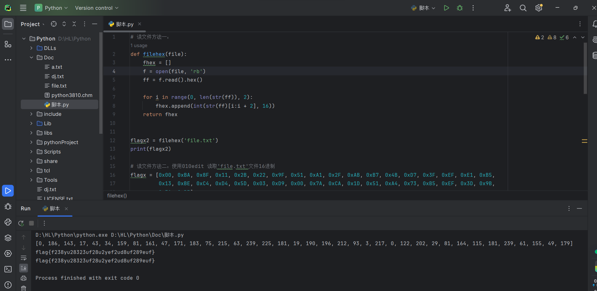Print the Run console output
The width and height of the screenshot is (597, 291).
(24, 278)
